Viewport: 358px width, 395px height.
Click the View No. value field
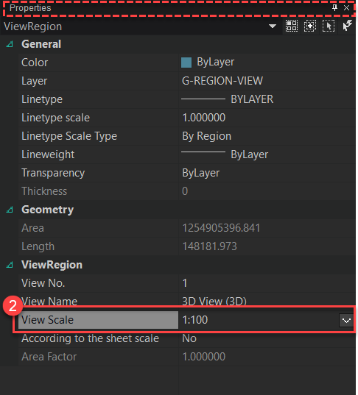[x=267, y=283]
